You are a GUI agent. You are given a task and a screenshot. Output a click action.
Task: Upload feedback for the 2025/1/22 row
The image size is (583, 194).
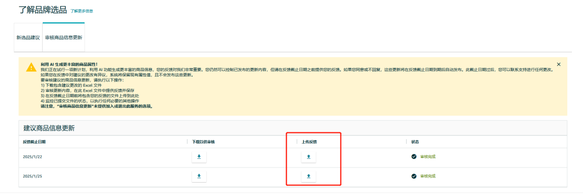coord(309,157)
